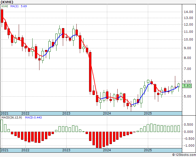Click the 13.00 price axis label
Screen dimensions: 196x157
[x=189, y=18]
